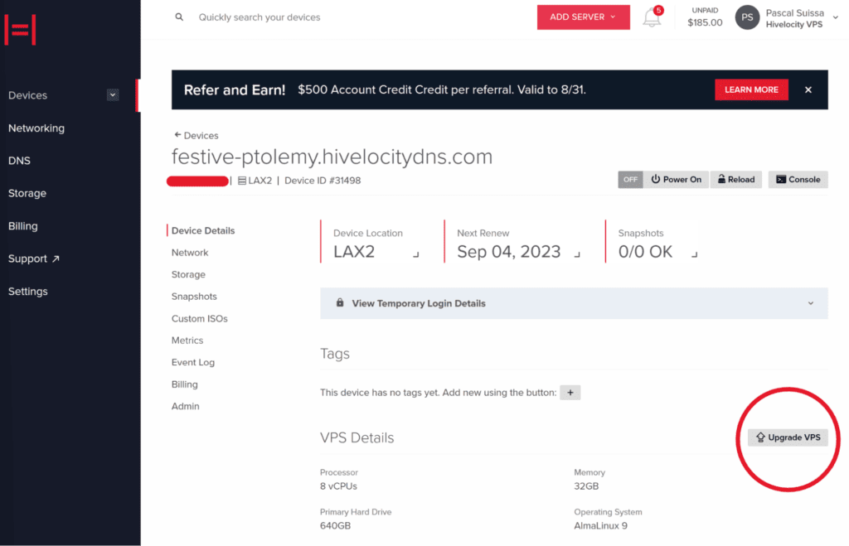Power On the server
The height and width of the screenshot is (546, 849).
point(676,179)
